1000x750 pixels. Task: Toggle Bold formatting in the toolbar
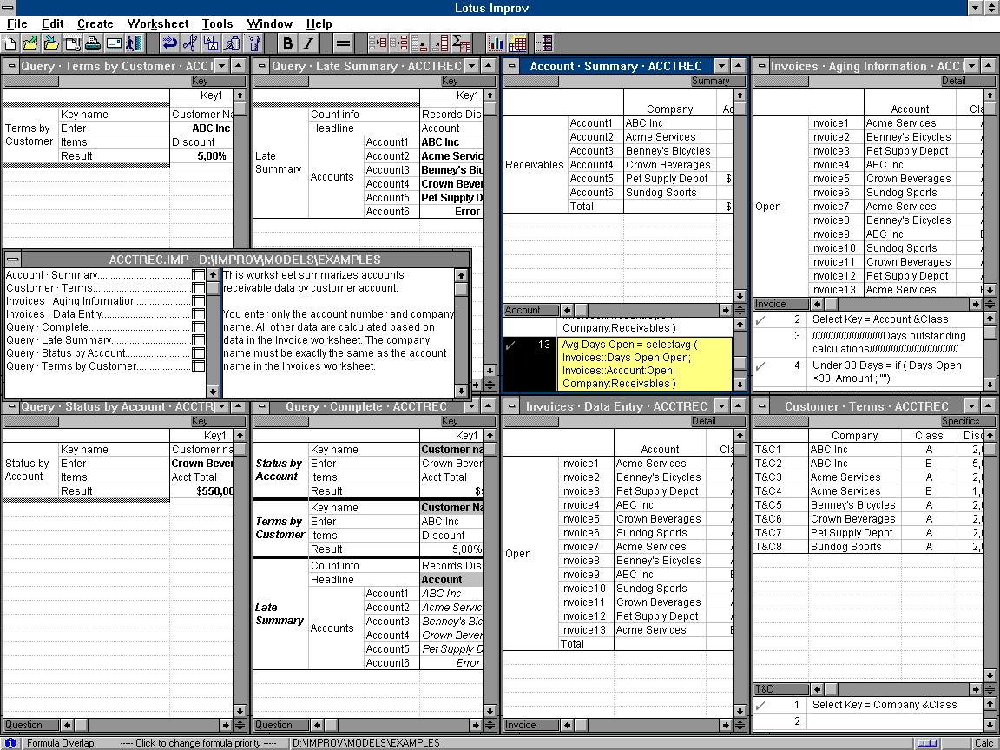click(x=287, y=43)
